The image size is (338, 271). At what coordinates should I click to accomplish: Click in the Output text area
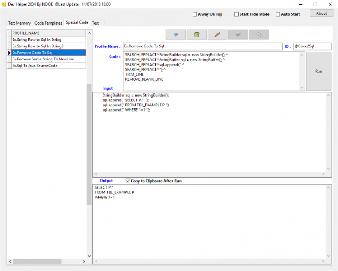[x=209, y=221]
